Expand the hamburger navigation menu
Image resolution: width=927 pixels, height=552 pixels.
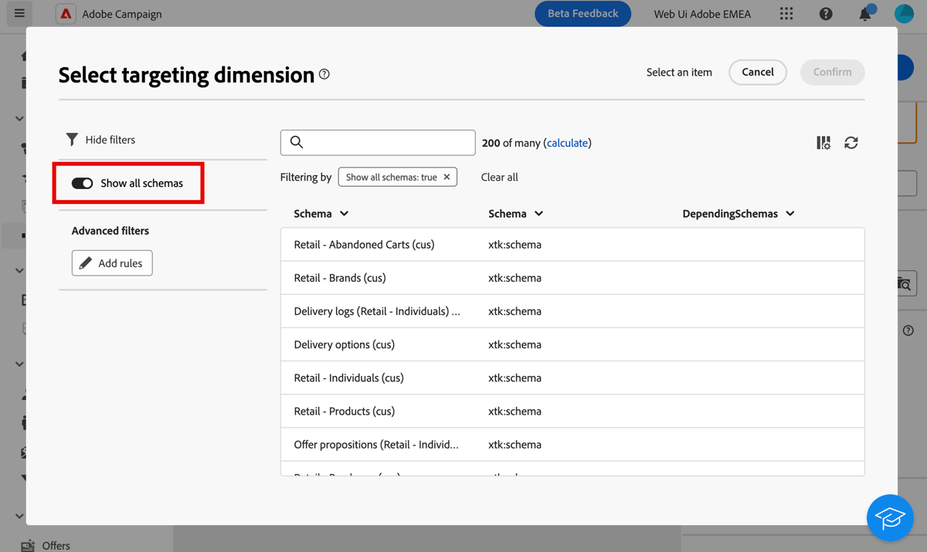19,13
